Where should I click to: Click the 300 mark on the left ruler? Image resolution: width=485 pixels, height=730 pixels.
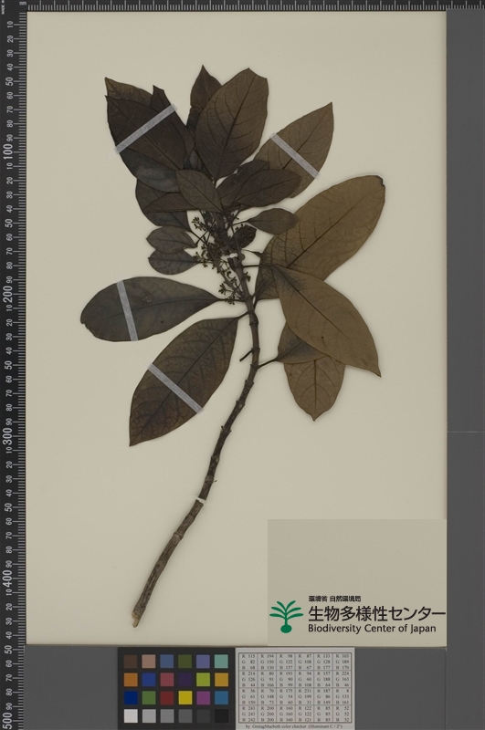(7, 435)
